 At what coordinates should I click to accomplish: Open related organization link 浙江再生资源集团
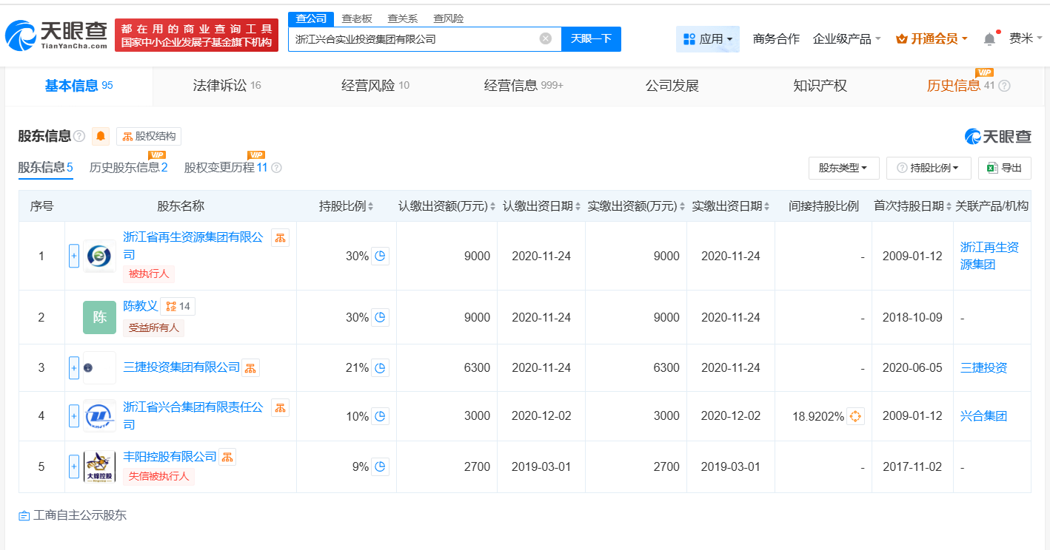(x=989, y=256)
